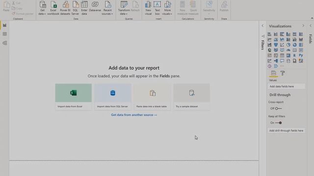Select Matrix visualization
This screenshot has width=314, height=176.
288,55
